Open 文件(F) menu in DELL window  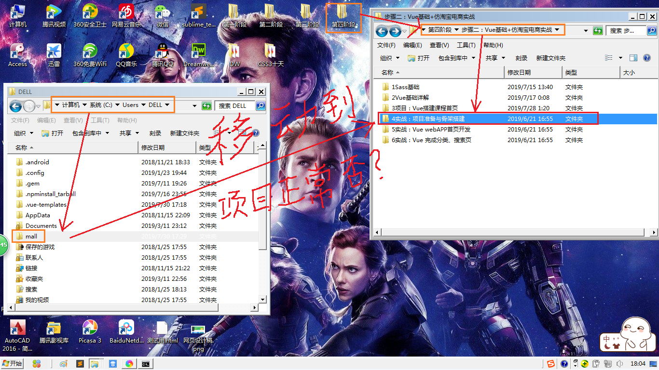20,120
